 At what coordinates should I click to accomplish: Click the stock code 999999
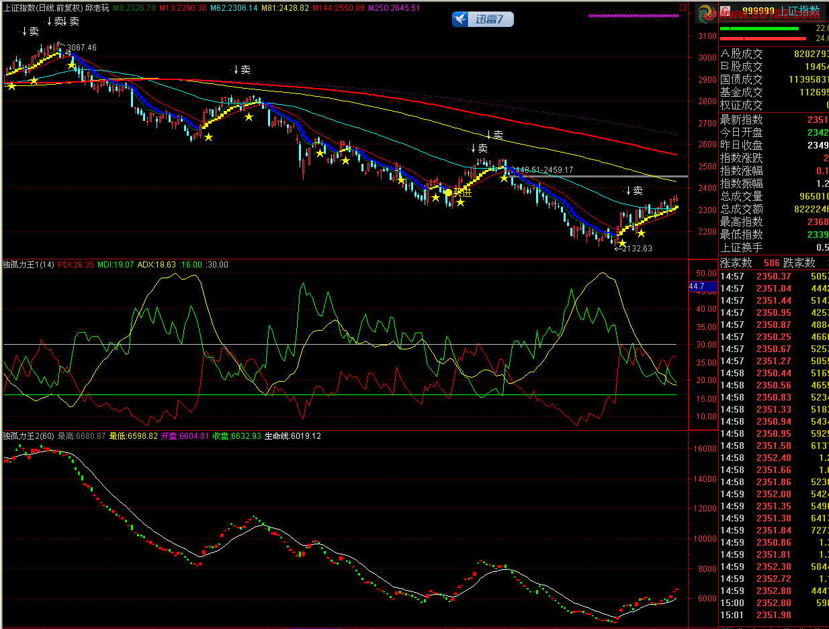click(x=758, y=11)
